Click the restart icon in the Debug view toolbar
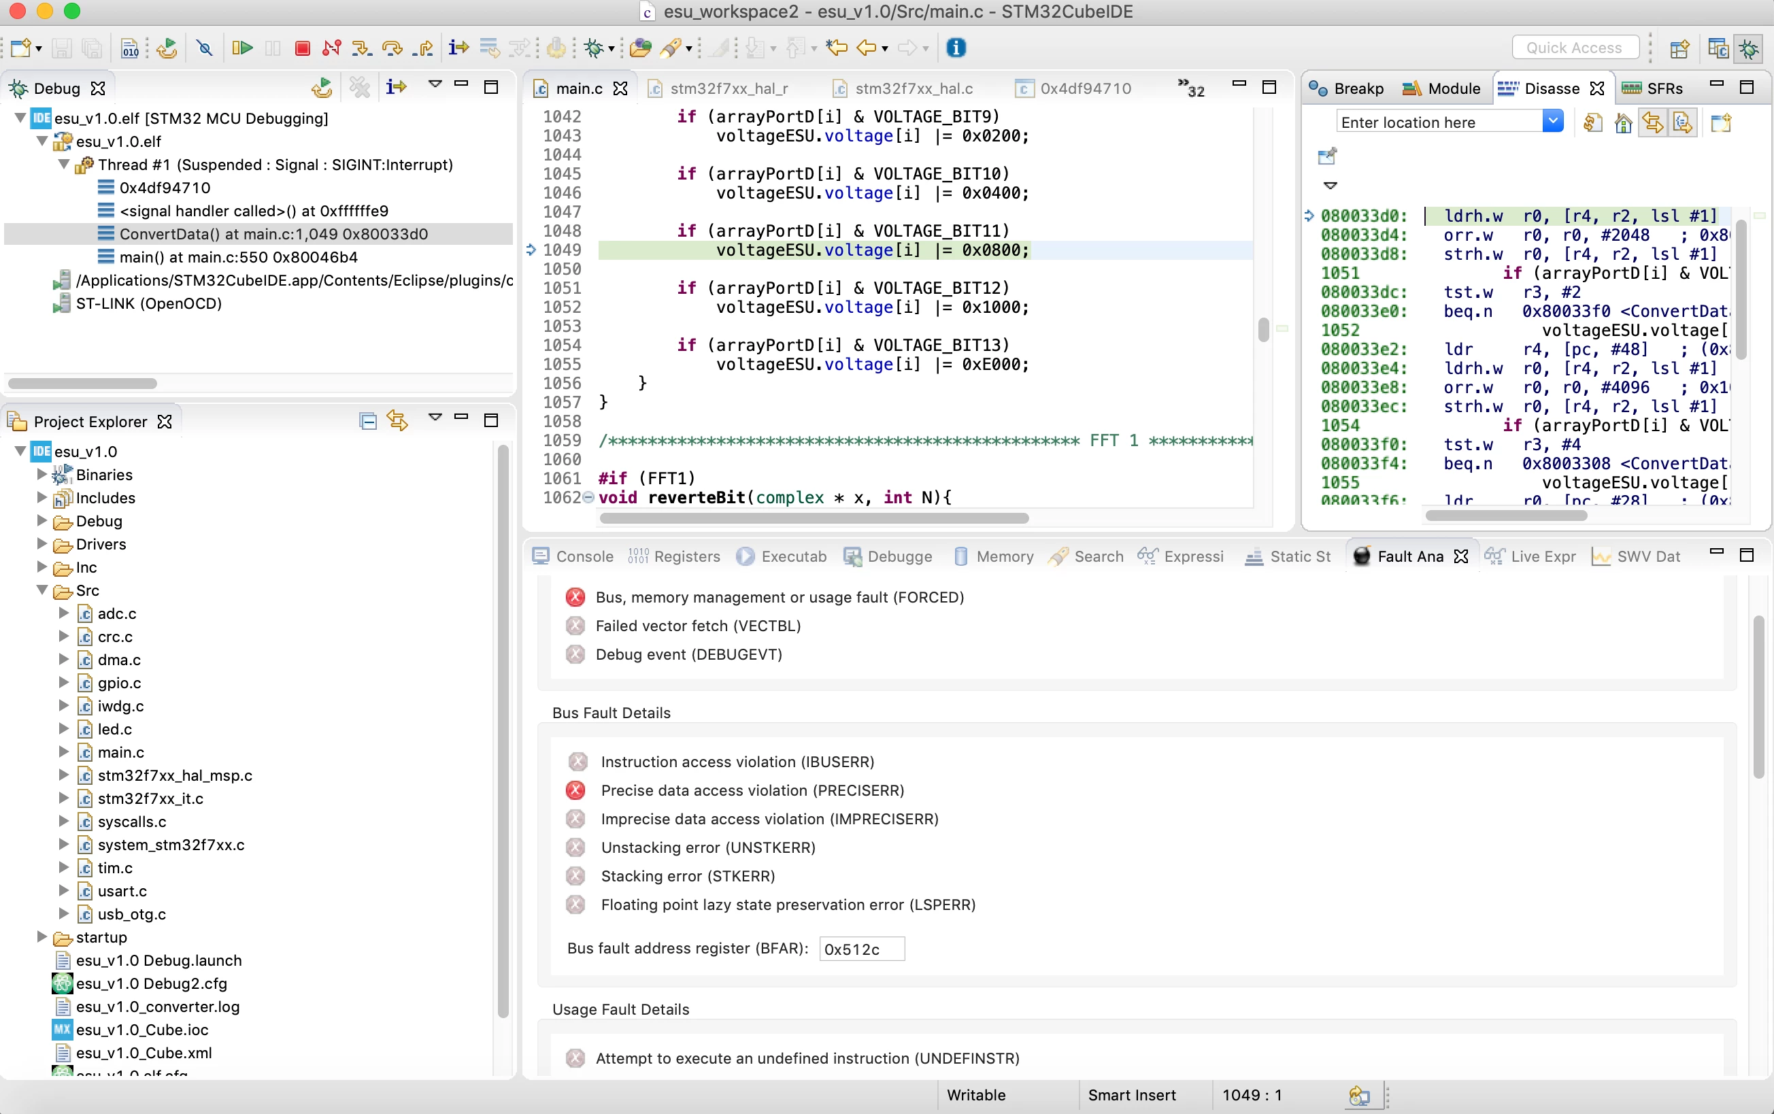Screen dimensions: 1774x1114 (321, 88)
